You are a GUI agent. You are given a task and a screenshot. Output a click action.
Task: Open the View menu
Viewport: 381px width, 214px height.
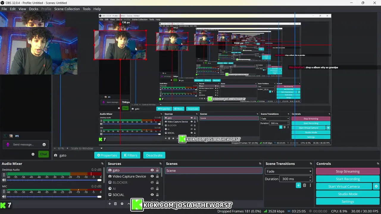coord(22,9)
